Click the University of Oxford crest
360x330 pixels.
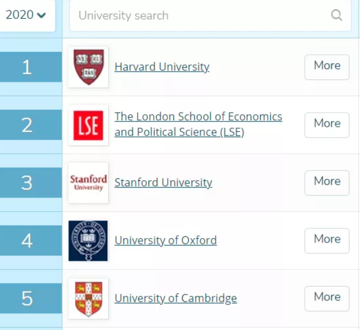(88, 241)
